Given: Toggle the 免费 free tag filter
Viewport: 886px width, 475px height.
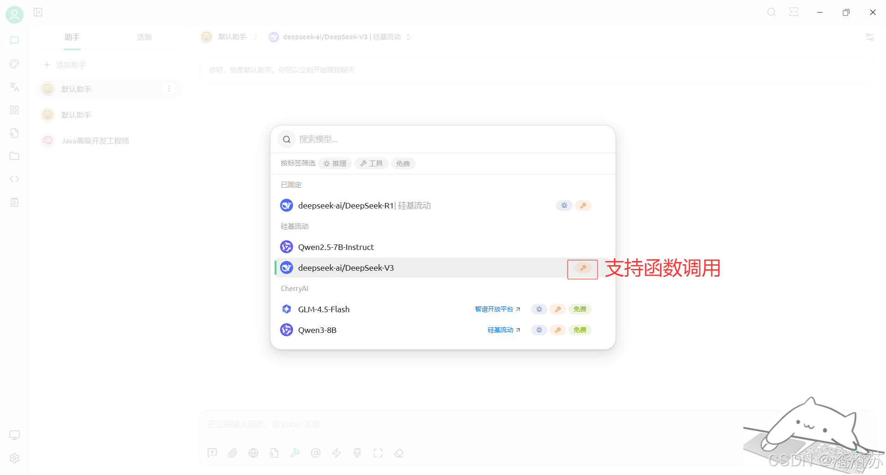Looking at the screenshot, I should click(x=403, y=163).
